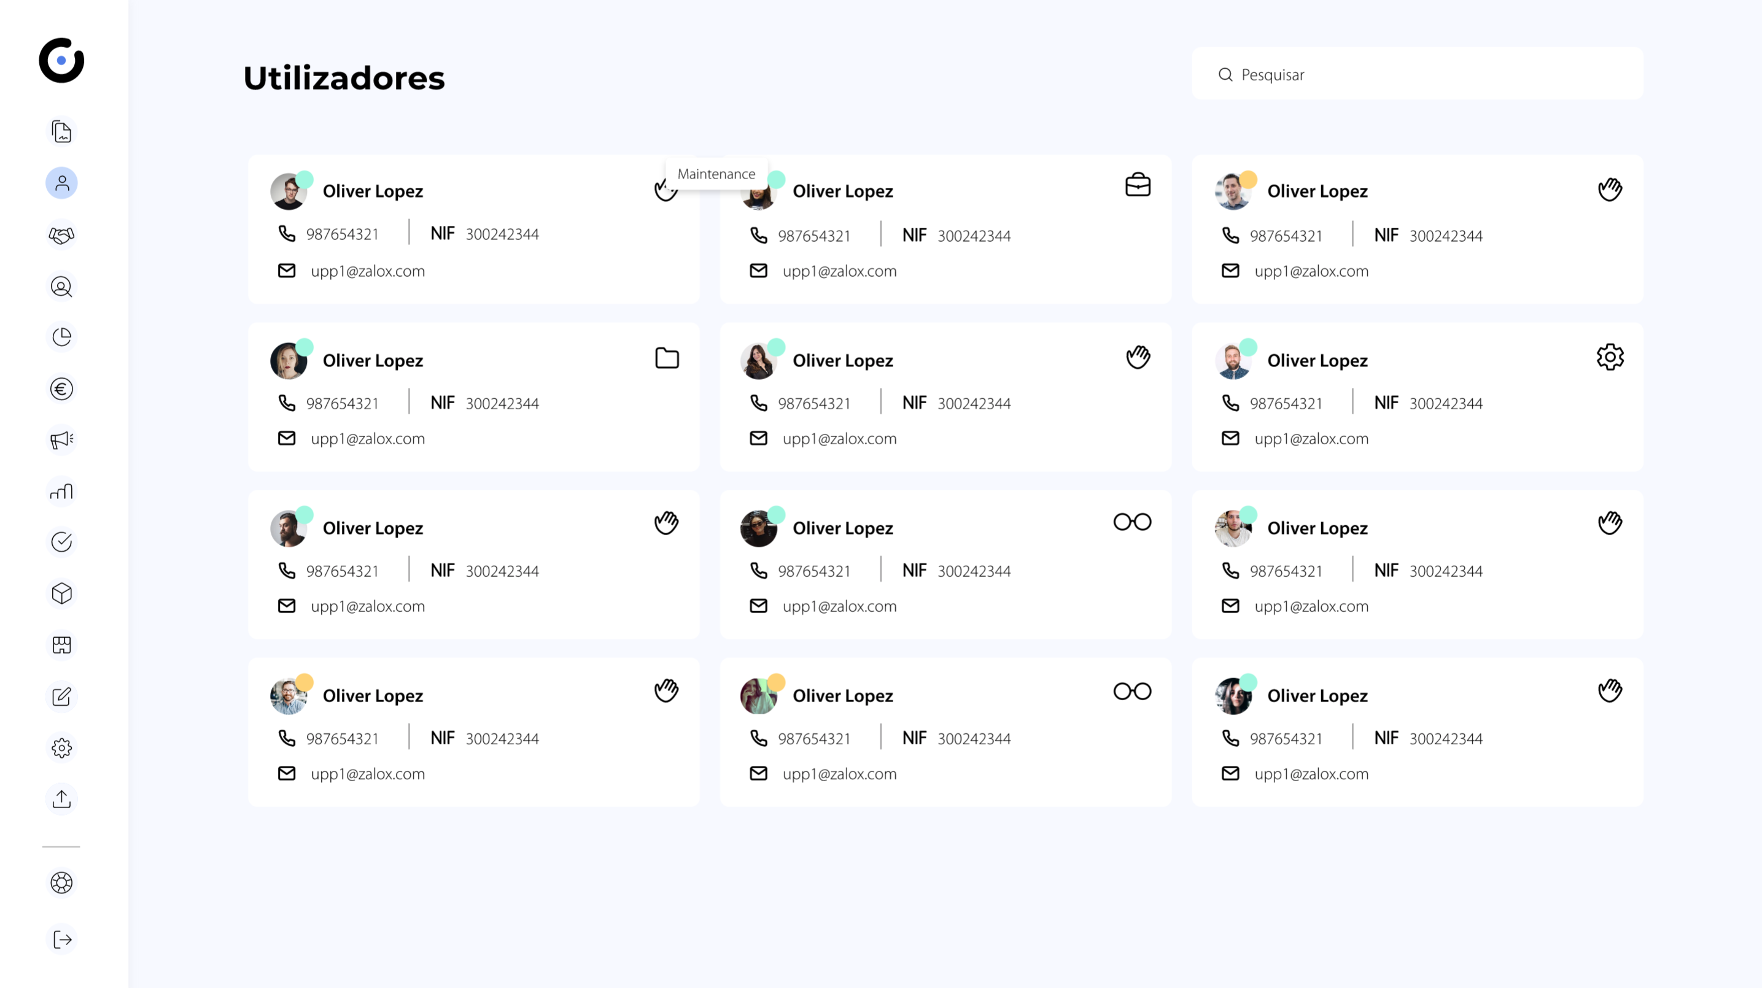Viewport: 1762px width, 988px height.
Task: Click the store sidebar icon
Action: (x=61, y=645)
